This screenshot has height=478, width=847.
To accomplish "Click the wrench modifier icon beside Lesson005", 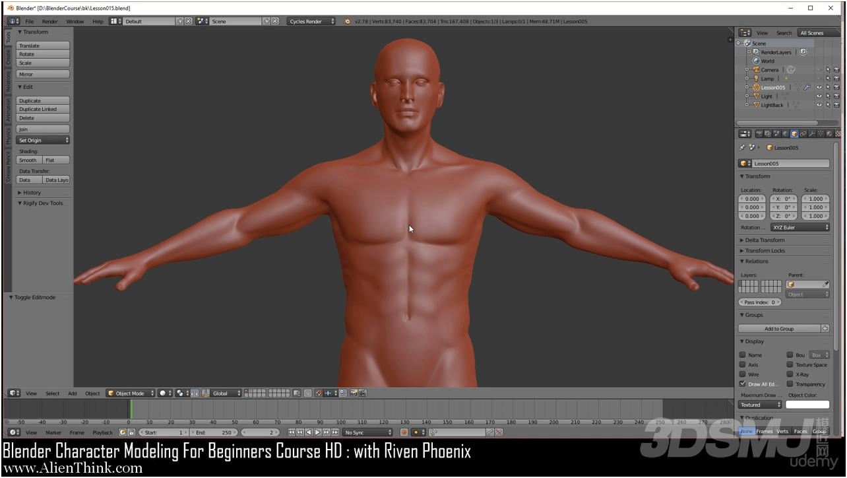I will click(x=807, y=87).
